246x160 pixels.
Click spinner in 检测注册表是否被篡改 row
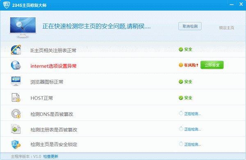[x=181, y=129]
